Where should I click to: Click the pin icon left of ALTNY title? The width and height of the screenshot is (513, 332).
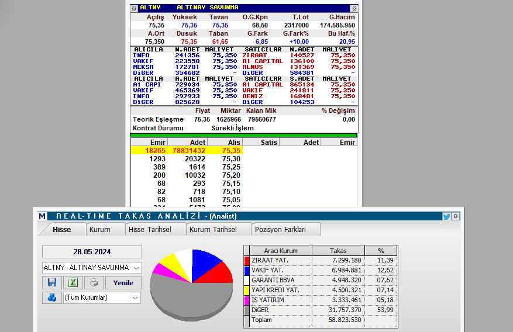click(x=134, y=8)
